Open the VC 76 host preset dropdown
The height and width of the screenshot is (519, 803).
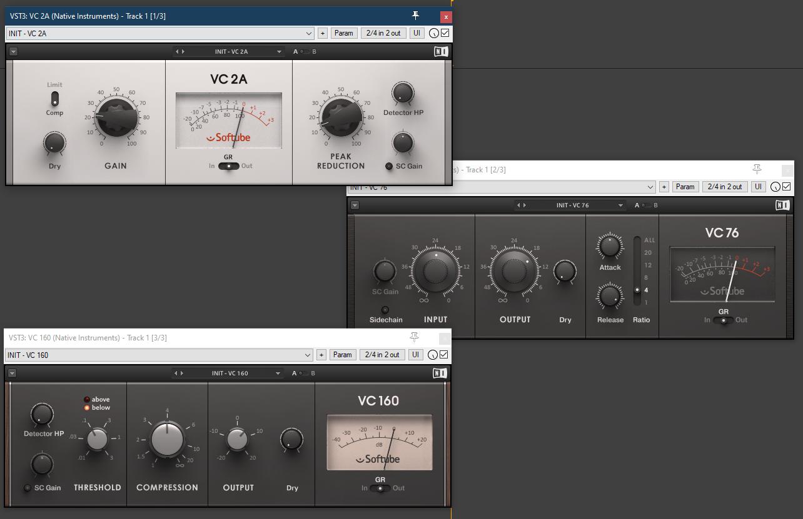pyautogui.click(x=650, y=187)
